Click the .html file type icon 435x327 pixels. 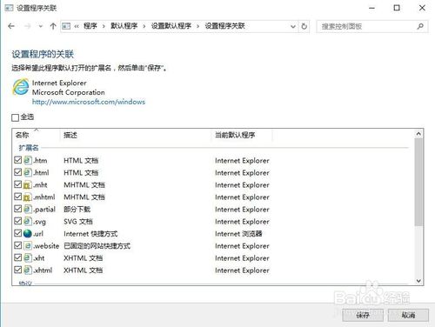(28, 172)
